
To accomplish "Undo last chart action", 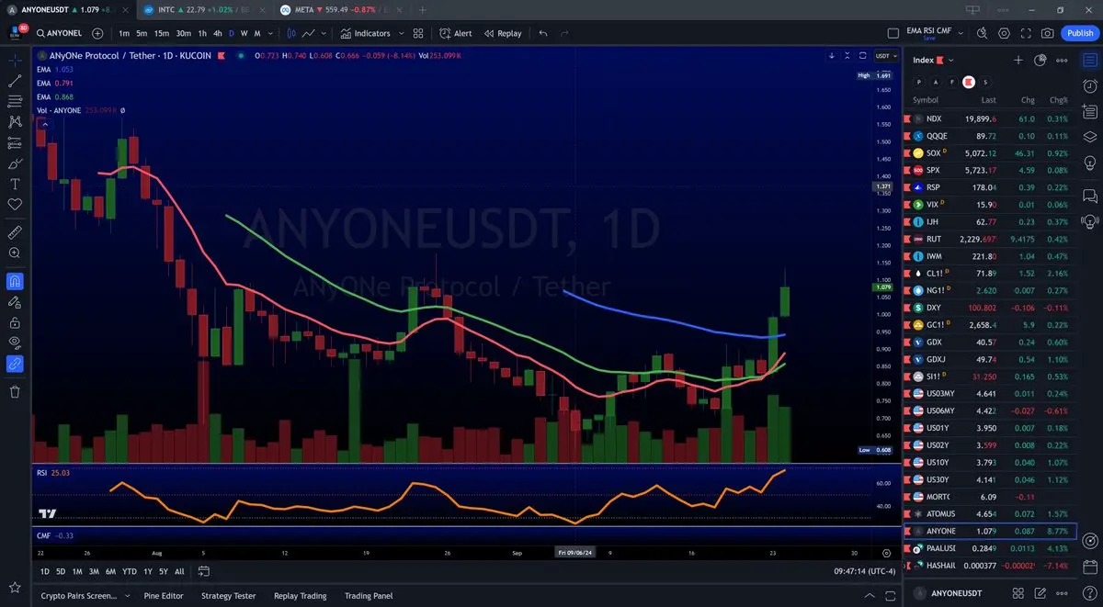I will pyautogui.click(x=543, y=33).
